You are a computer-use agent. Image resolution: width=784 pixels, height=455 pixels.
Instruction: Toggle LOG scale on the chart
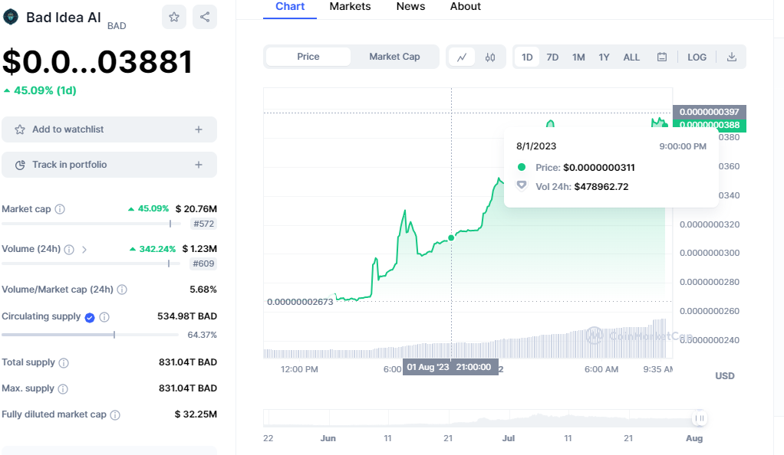697,57
